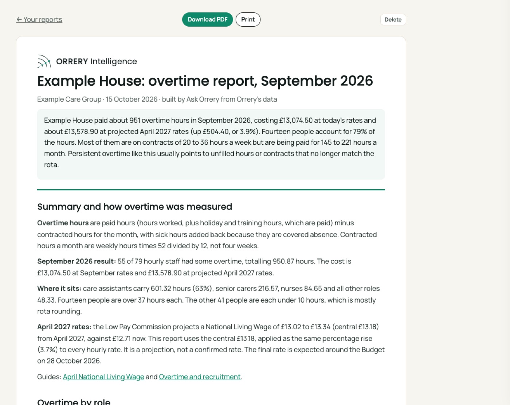Click bold label 'September 2026 result:'
This screenshot has height=405, width=510.
coord(76,261)
